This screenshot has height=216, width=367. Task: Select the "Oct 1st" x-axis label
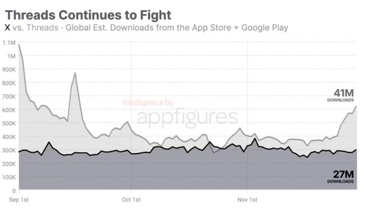pyautogui.click(x=131, y=200)
